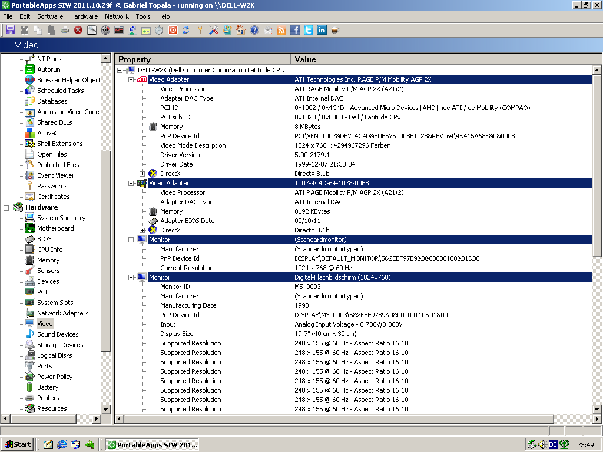Viewport: 603px width, 452px height.
Task: Click the Print toolbar icon
Action: (x=65, y=30)
